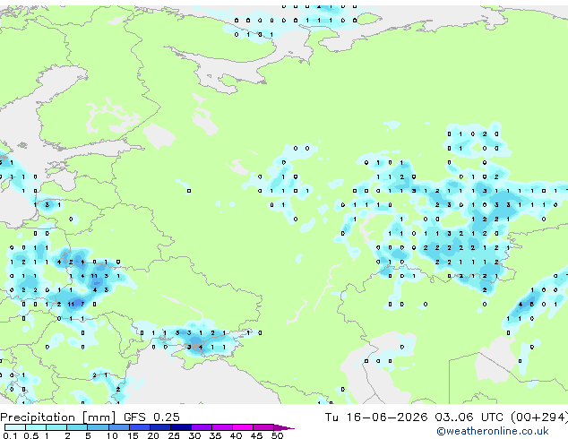Click the '03..06 UTC' time text

point(469,417)
